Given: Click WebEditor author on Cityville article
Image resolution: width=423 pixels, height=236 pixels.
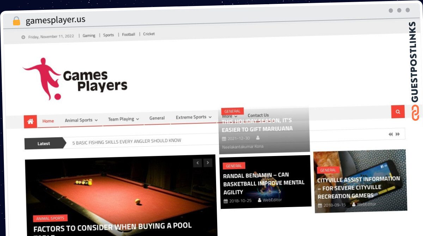Looking at the screenshot, I should tap(367, 204).
